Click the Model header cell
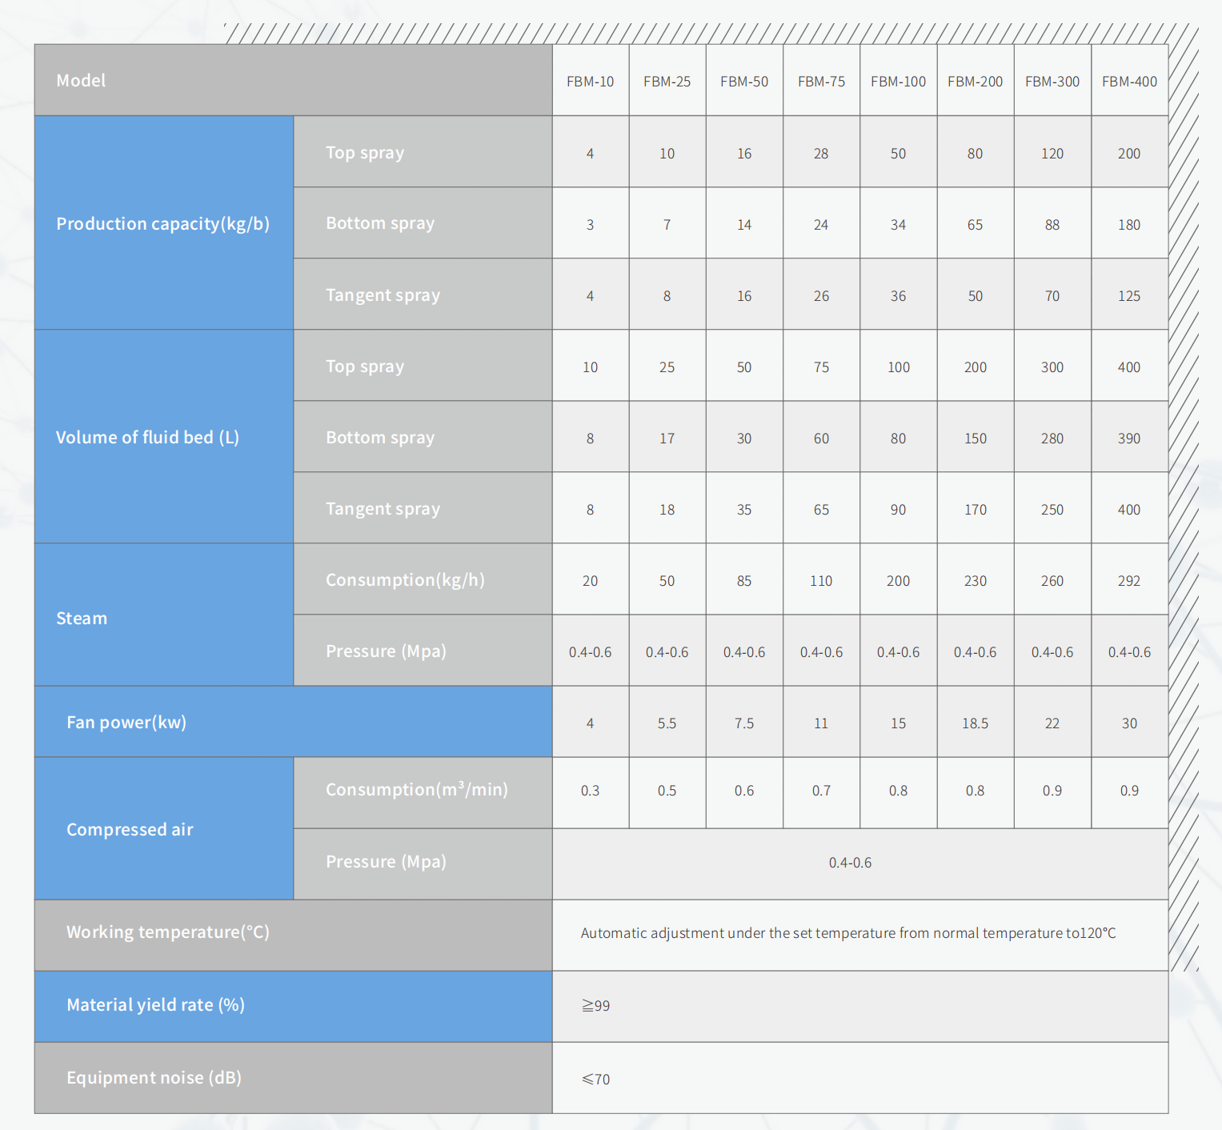 tap(293, 80)
